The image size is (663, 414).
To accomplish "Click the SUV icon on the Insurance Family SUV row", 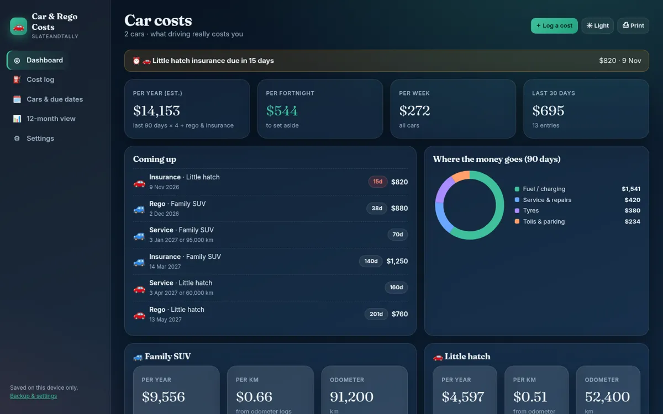I will [139, 262].
